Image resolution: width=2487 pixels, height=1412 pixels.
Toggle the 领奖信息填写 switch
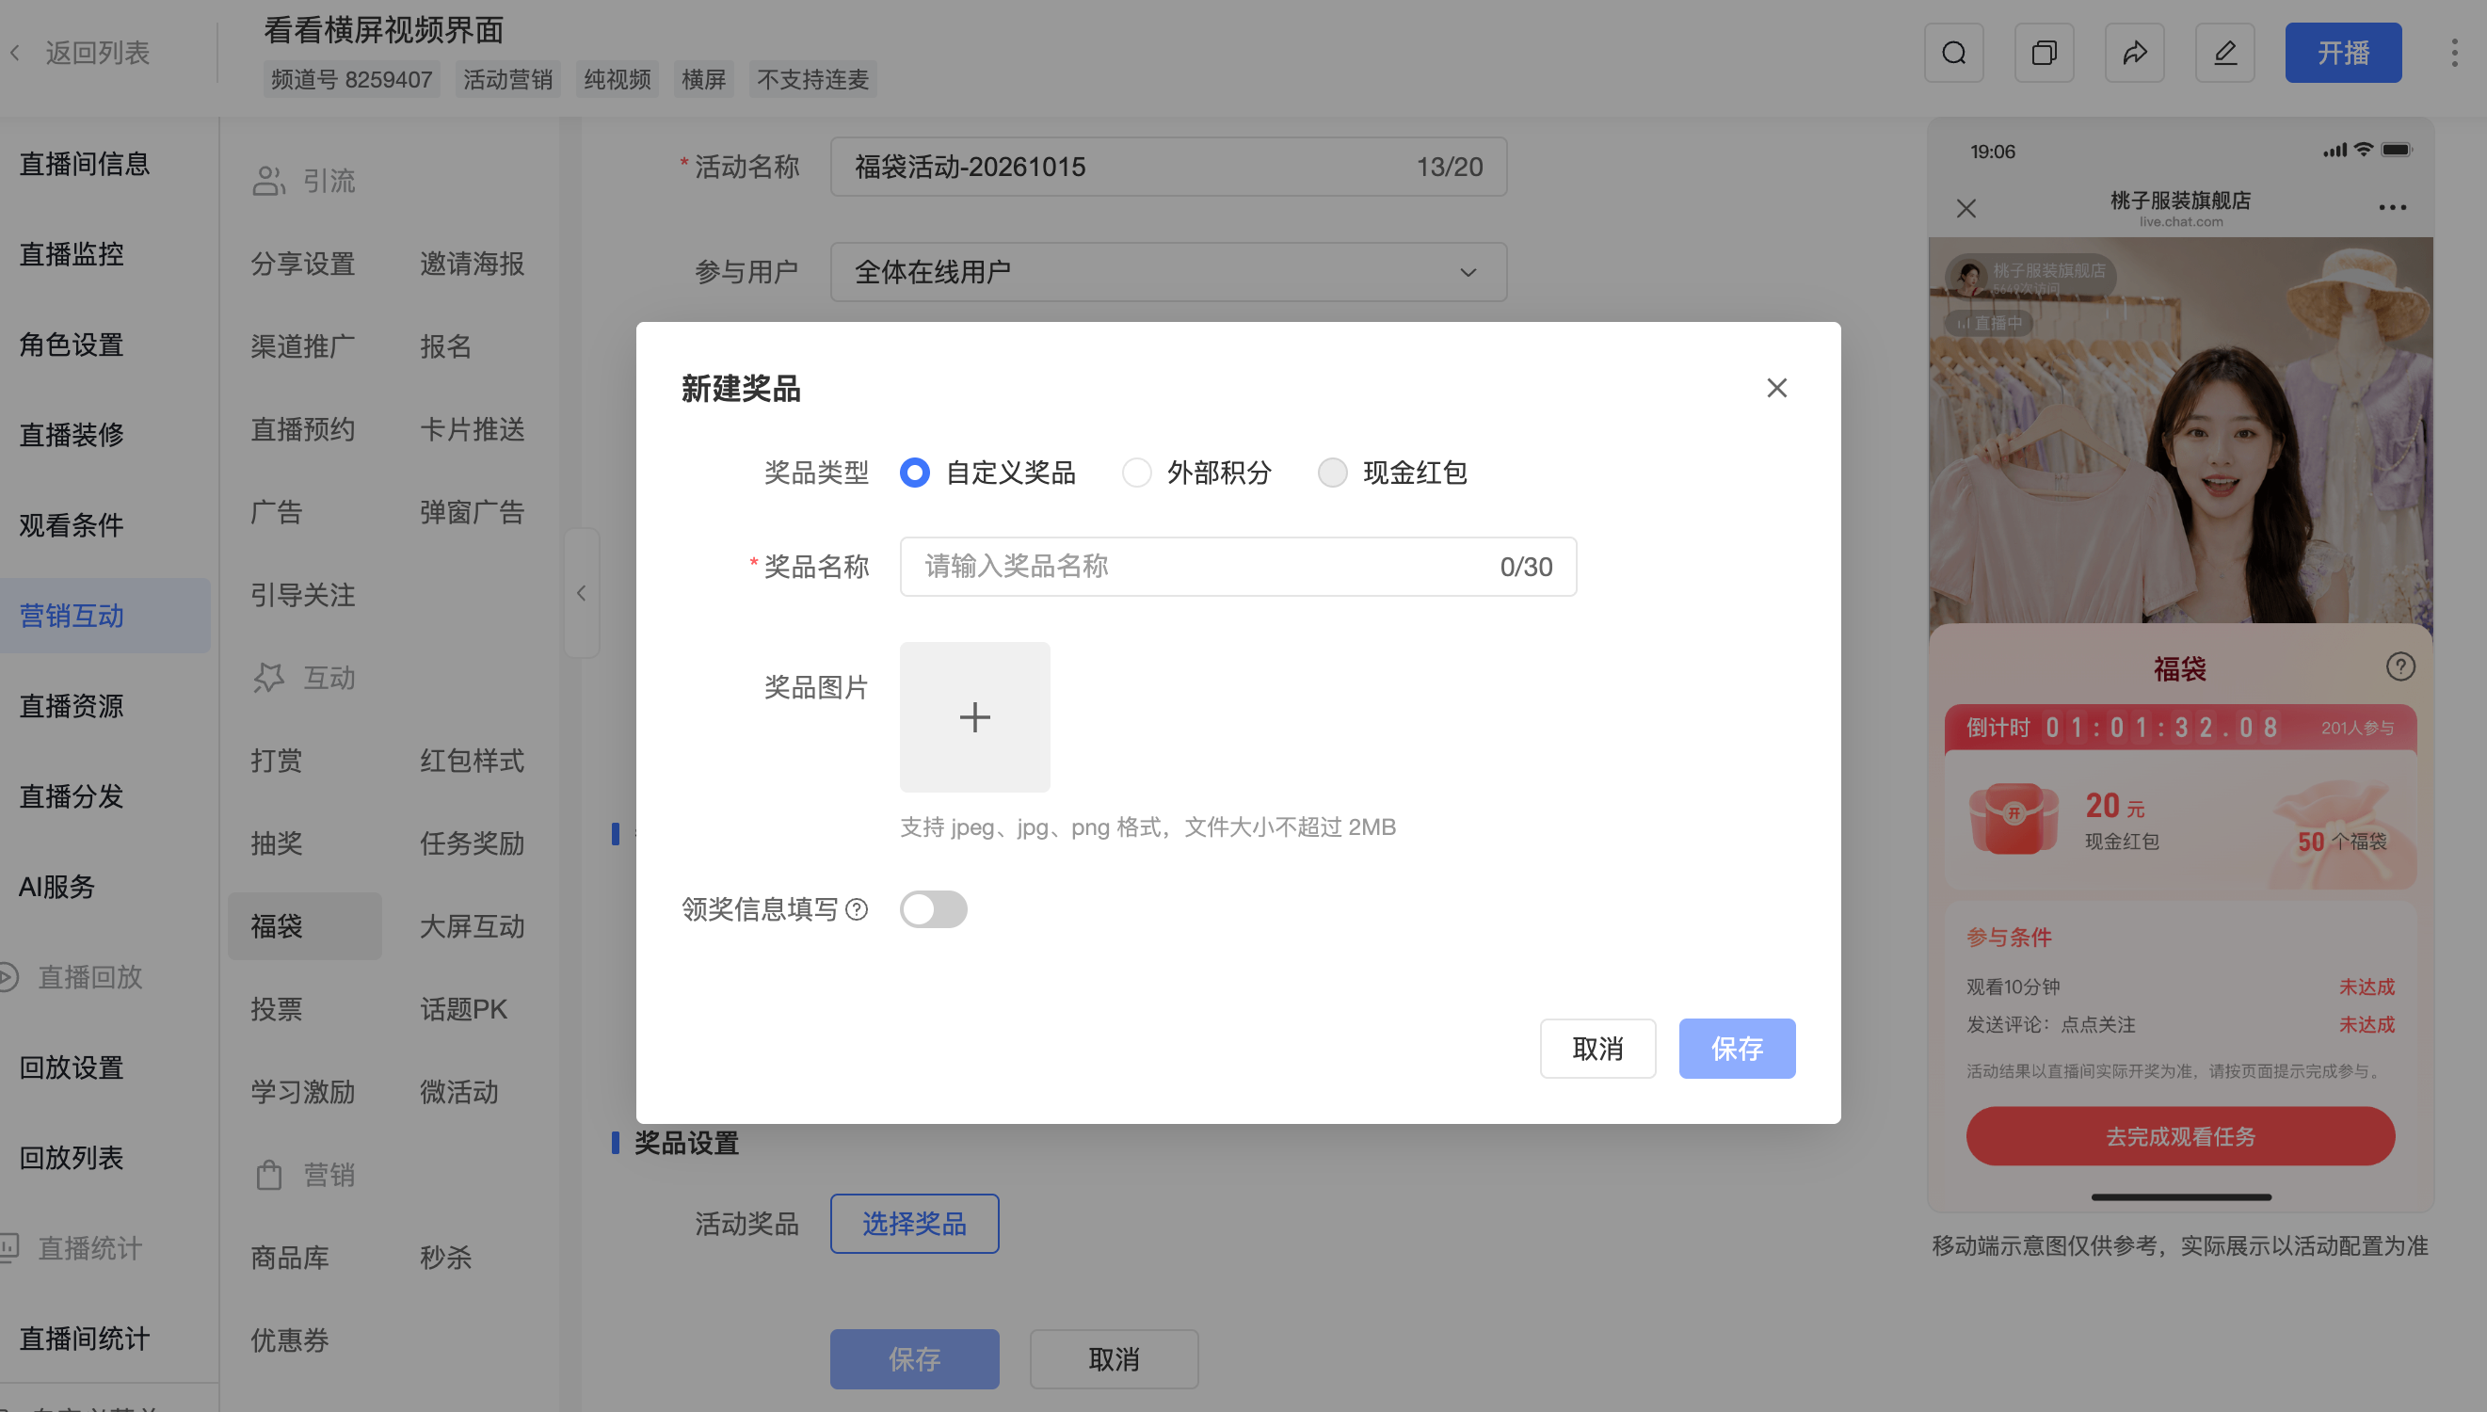coord(933,909)
